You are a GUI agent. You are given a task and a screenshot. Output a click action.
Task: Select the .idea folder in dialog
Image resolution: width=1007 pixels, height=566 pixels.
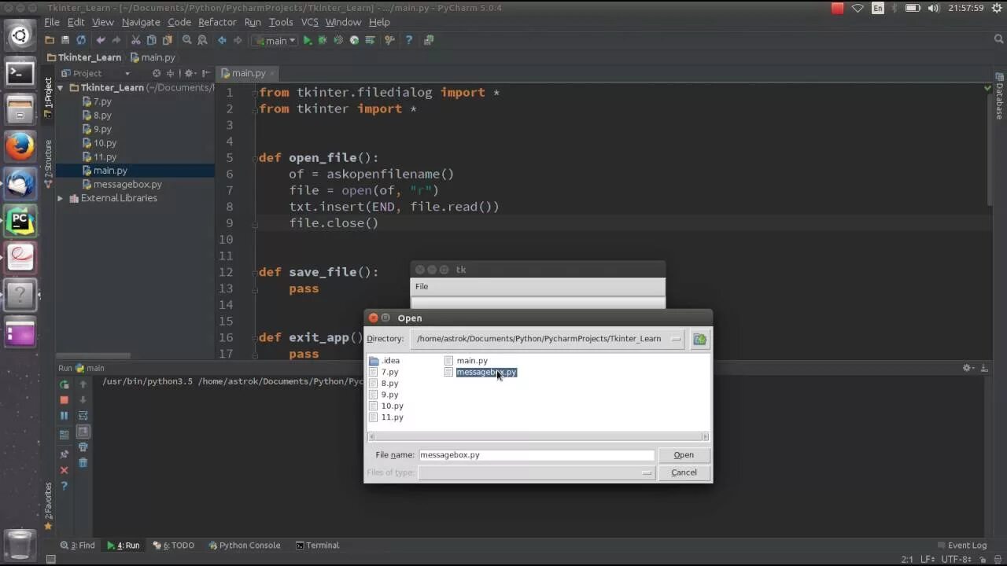pyautogui.click(x=385, y=361)
